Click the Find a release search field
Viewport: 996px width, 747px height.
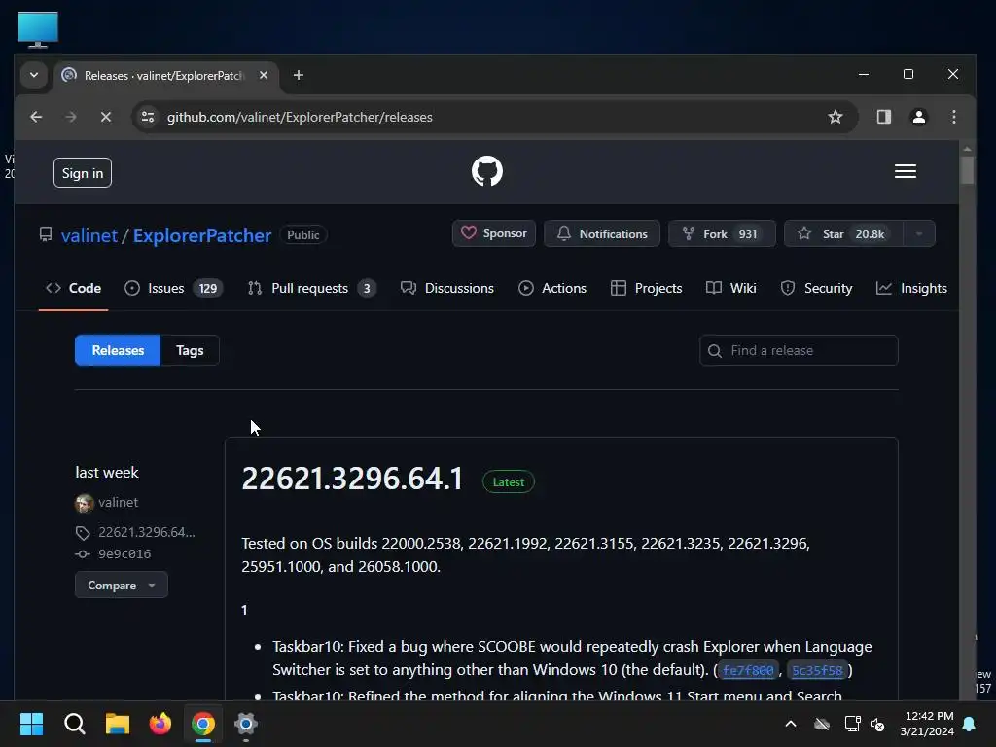[799, 350]
